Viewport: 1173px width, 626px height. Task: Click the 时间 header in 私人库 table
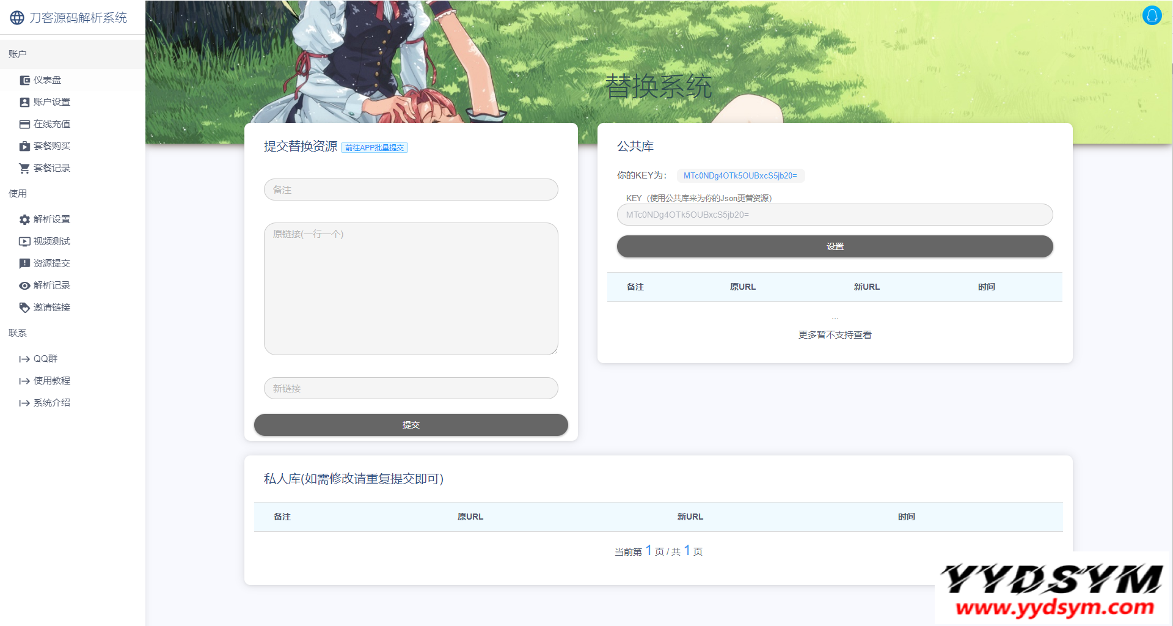[907, 517]
